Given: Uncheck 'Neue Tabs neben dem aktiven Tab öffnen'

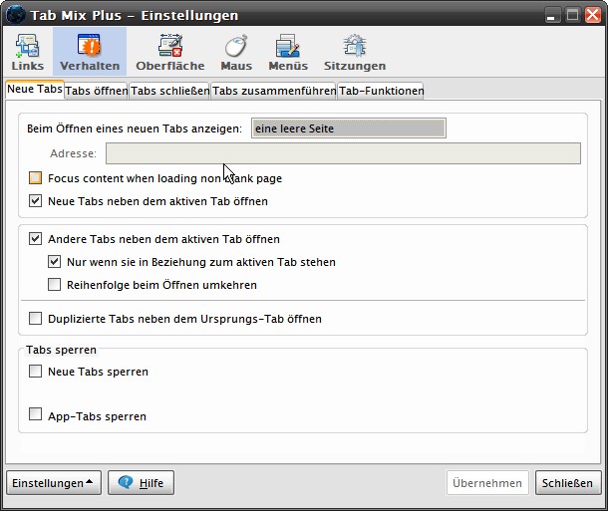Looking at the screenshot, I should click(x=35, y=201).
